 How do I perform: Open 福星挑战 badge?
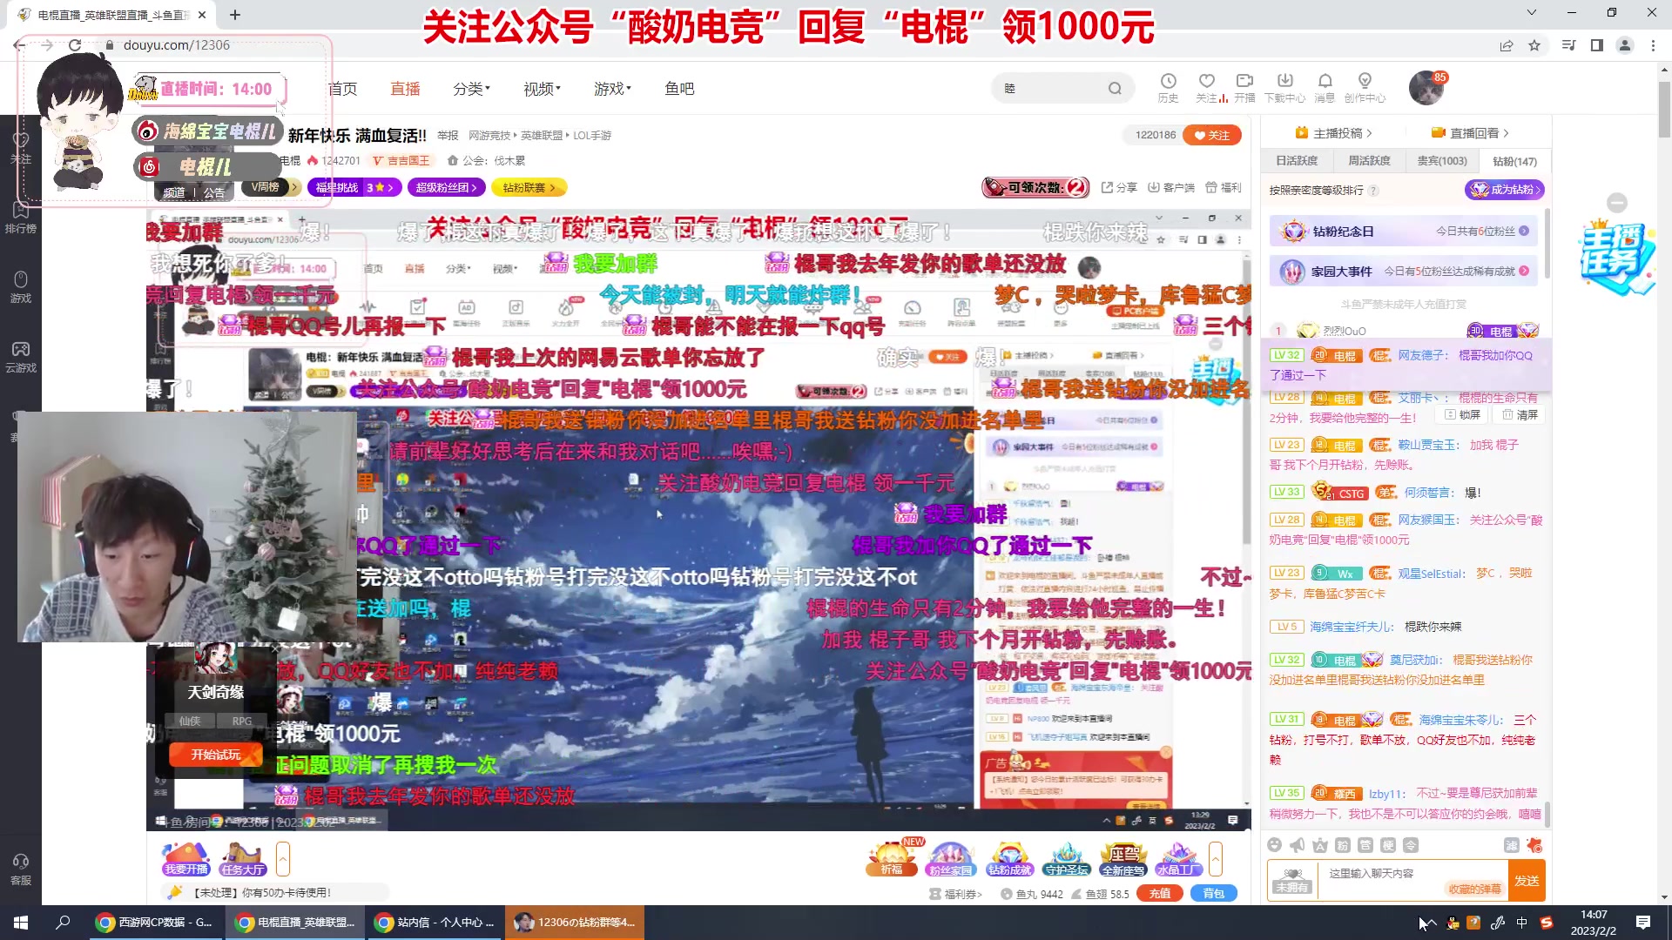pyautogui.click(x=354, y=187)
